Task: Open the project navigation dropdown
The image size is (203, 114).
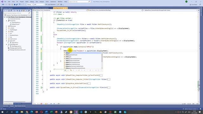Action: coord(60,10)
